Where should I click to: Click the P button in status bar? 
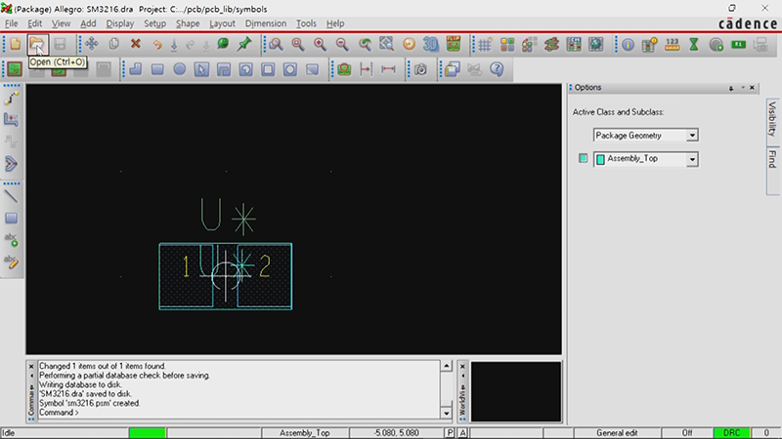click(450, 433)
